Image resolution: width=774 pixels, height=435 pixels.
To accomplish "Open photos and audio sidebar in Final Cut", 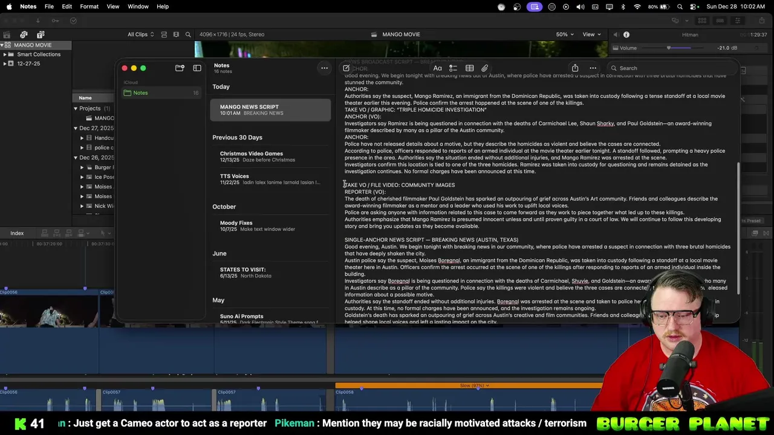I will coord(24,34).
